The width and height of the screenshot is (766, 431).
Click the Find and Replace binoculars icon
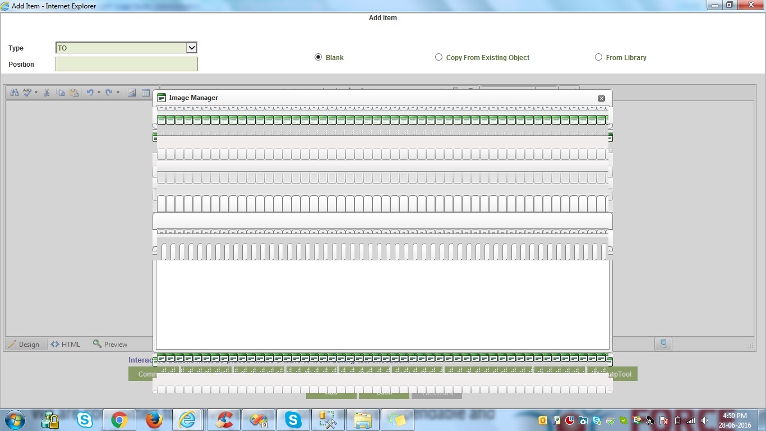pos(15,93)
